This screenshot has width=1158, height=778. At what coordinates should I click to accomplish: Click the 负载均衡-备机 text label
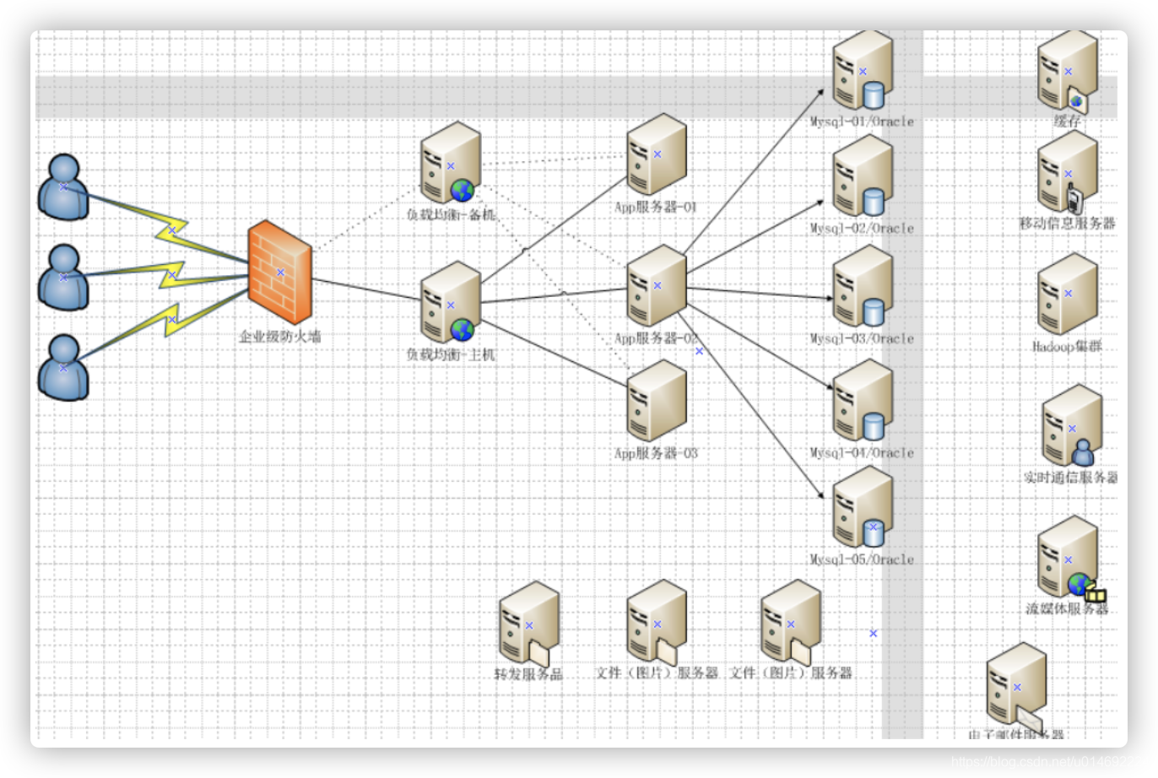click(451, 214)
